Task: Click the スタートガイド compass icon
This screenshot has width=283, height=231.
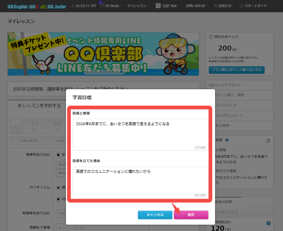Action: click(x=241, y=6)
